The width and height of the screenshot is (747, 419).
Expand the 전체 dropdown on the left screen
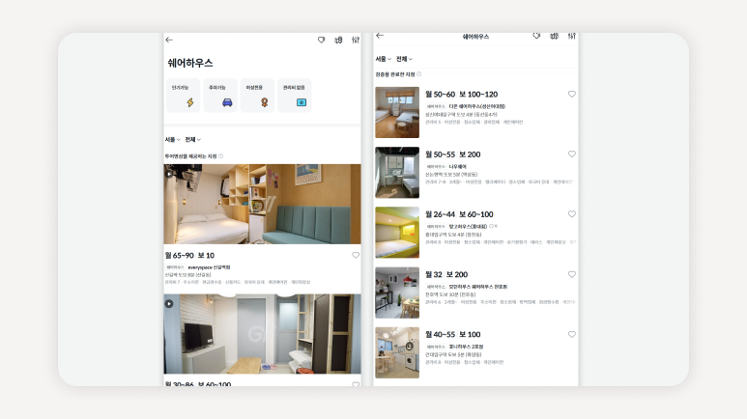(x=193, y=140)
